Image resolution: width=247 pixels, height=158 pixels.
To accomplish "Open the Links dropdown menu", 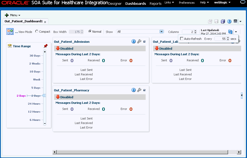I will coord(169,2).
